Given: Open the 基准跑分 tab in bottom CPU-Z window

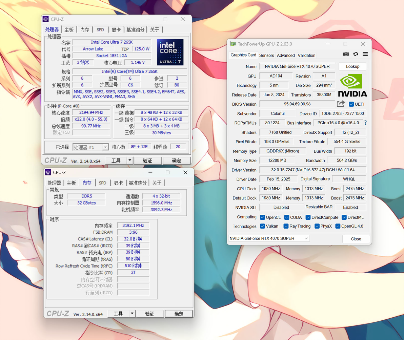Looking at the screenshot, I should [138, 183].
